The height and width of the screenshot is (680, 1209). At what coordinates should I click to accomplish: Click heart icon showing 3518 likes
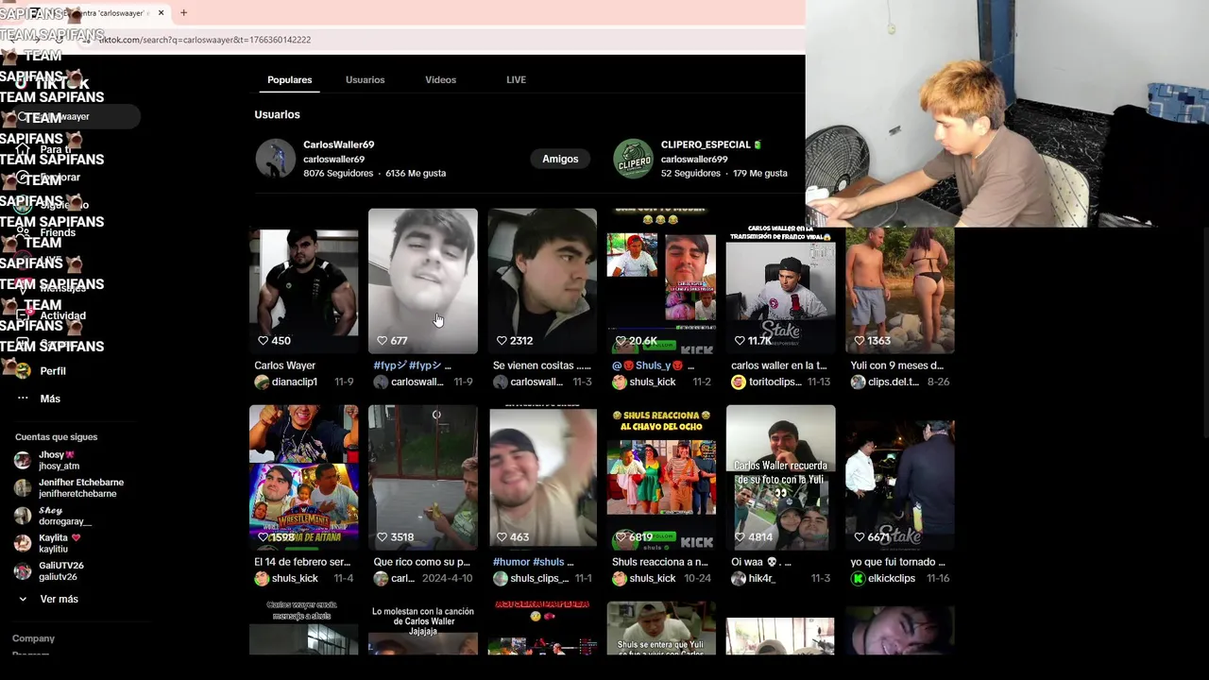coord(383,536)
